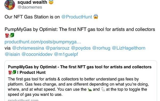Screen dimensions: 160x101
Task: Click the squad wealth display name
Action: click(x=32, y=2)
